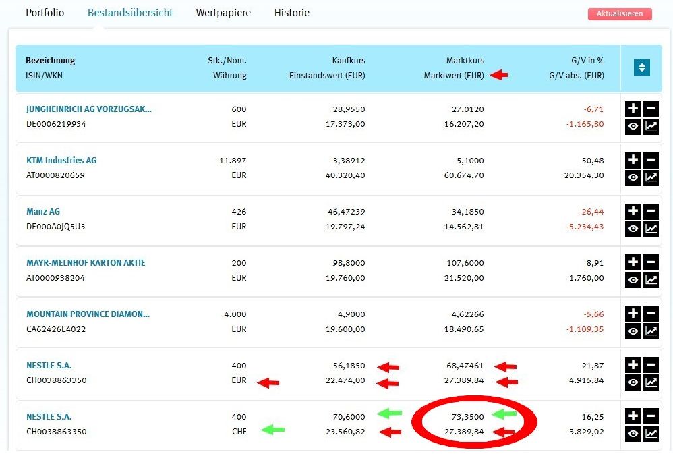Sort by the G/V in % column header

click(587, 61)
